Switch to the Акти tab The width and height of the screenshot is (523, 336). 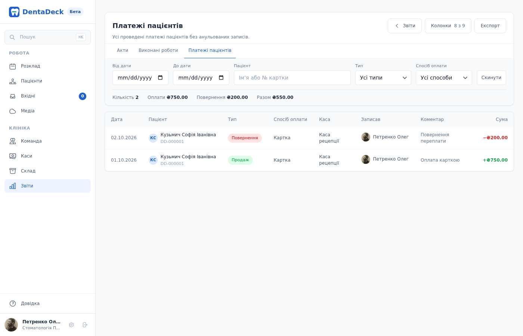123,50
